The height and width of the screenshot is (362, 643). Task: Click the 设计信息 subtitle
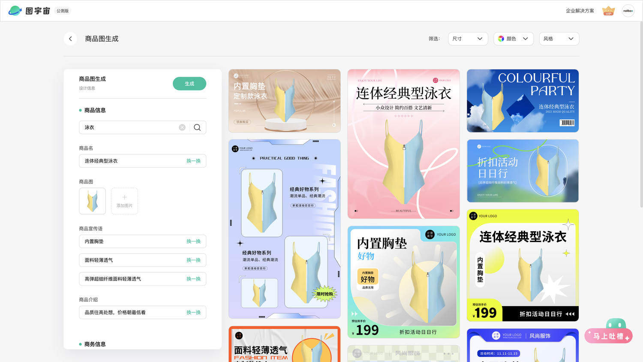[87, 88]
